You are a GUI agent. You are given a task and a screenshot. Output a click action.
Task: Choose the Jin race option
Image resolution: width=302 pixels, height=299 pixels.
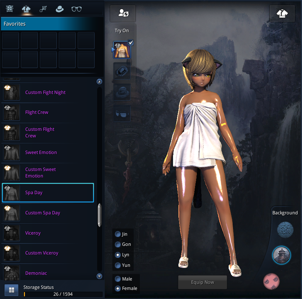pyautogui.click(x=118, y=234)
